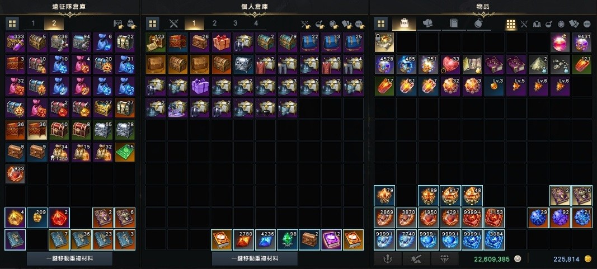Filter inventory by potion flask icon
This screenshot has width=597, height=269.
[549, 25]
